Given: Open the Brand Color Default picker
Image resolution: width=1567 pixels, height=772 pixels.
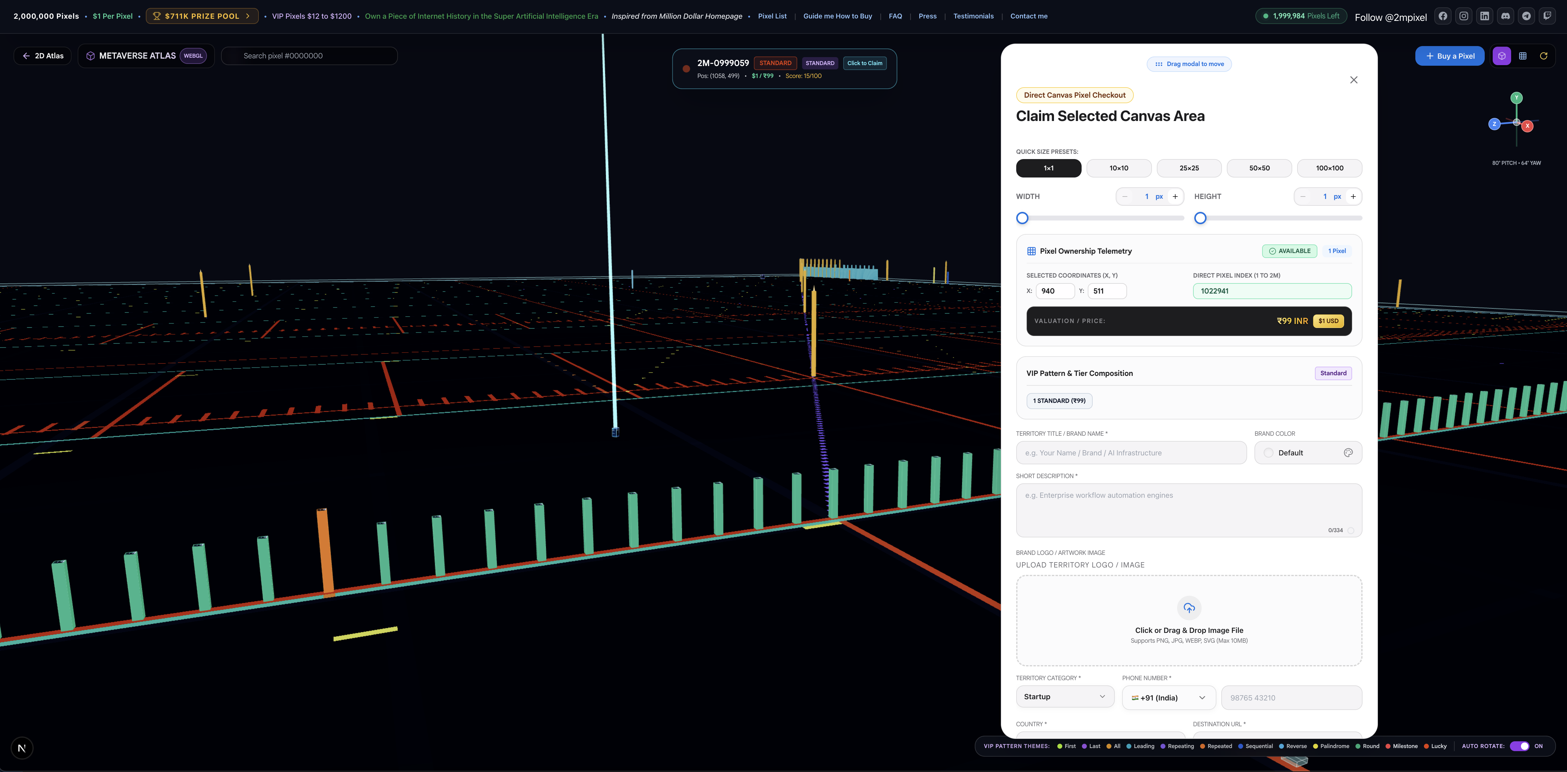Looking at the screenshot, I should tap(1308, 453).
